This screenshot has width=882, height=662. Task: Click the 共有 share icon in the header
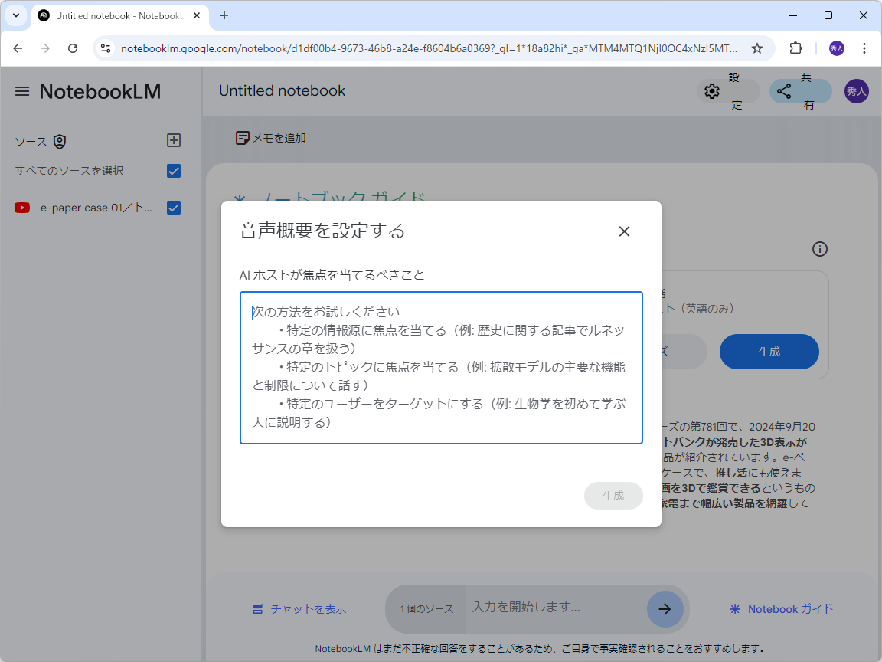[783, 90]
